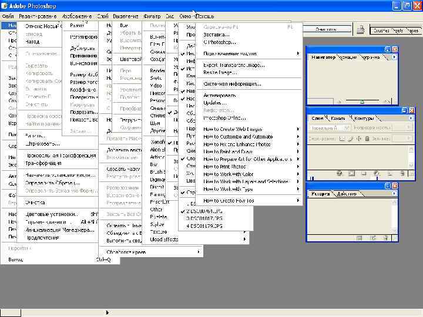Expand How to Work with Color submenu
Image resolution: width=423 pixels, height=317 pixels.
pos(249,174)
